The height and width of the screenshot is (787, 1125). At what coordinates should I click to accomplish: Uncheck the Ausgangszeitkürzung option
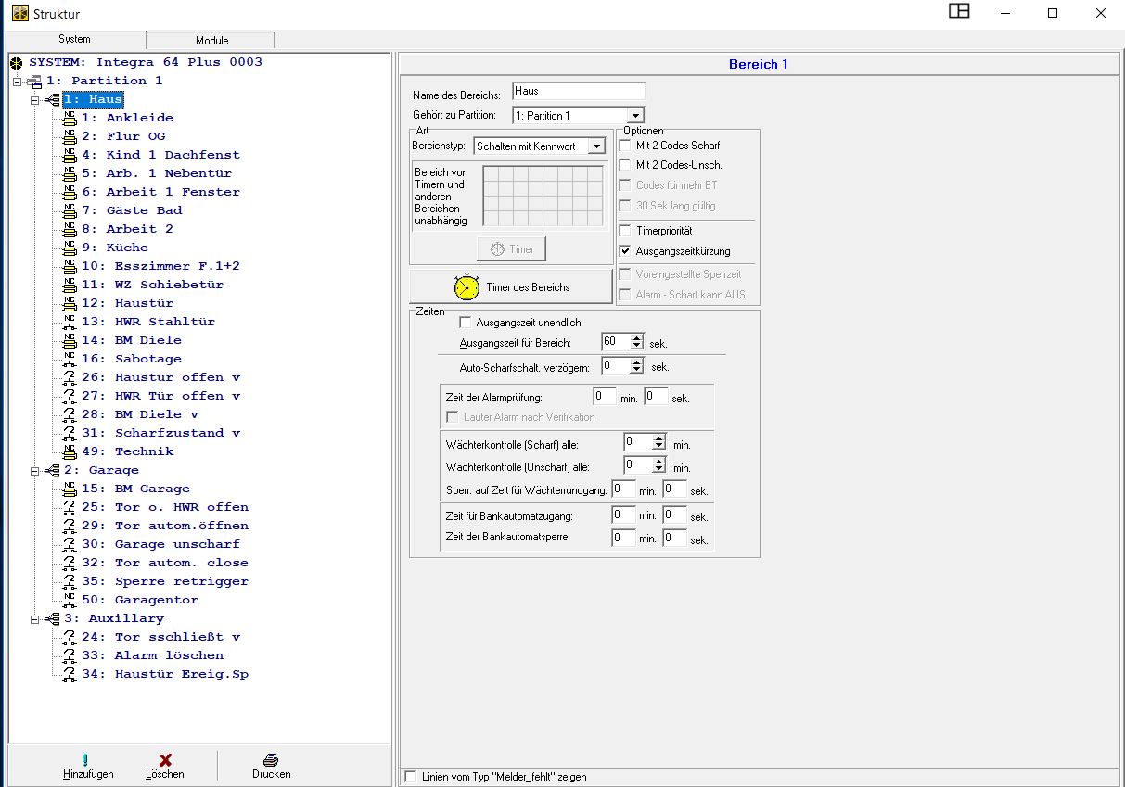[625, 251]
